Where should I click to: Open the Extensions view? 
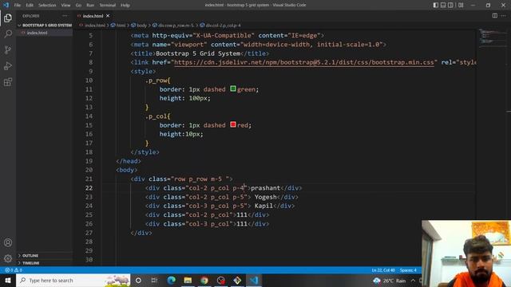8,81
